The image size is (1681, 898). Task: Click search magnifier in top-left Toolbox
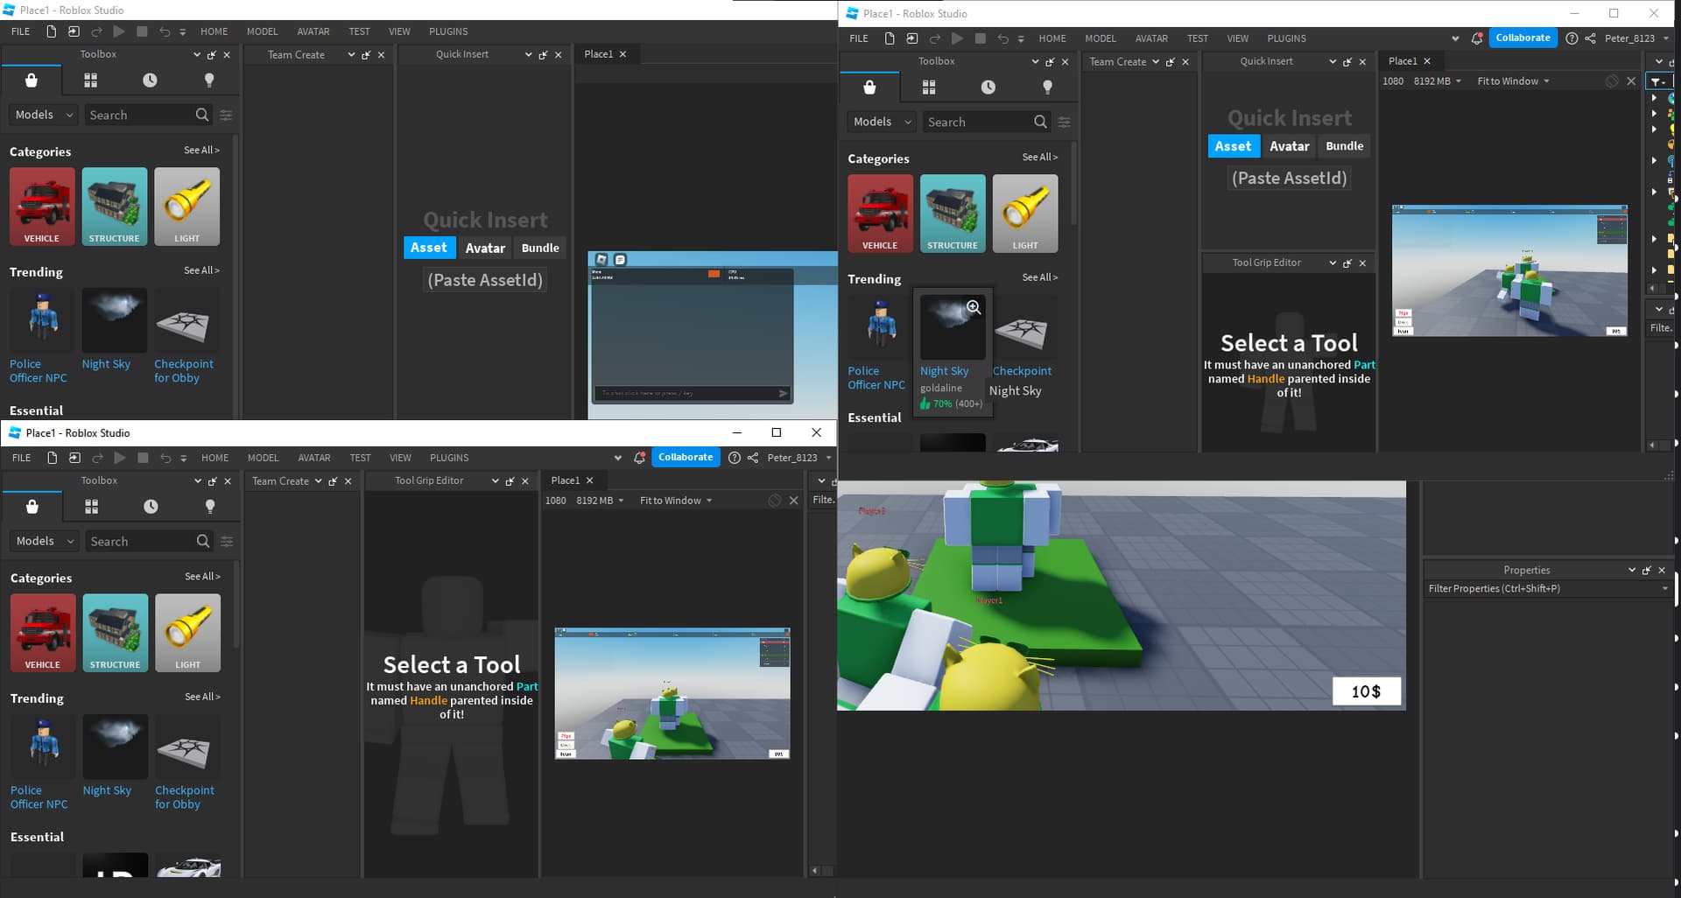pyautogui.click(x=202, y=115)
